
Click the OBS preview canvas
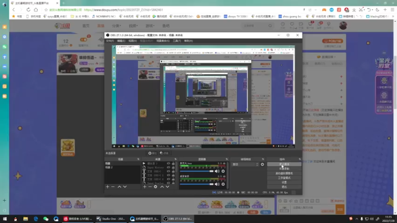[203, 97]
